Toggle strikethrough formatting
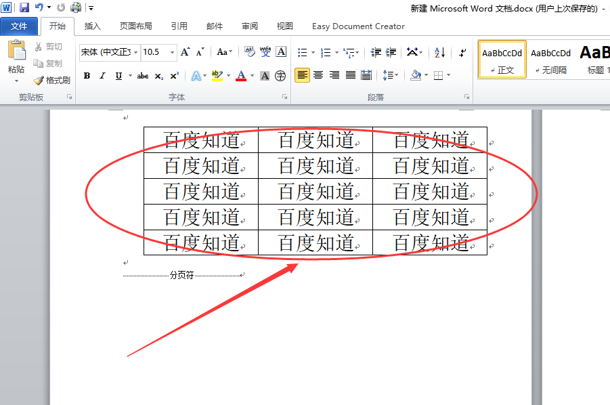610x405 pixels. 143,75
